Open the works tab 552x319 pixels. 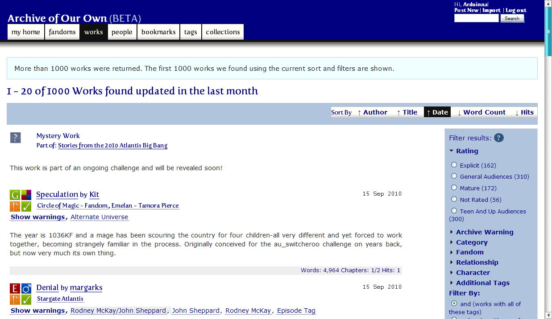(94, 32)
